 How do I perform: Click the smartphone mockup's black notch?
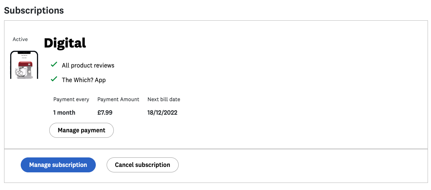coord(24,53)
